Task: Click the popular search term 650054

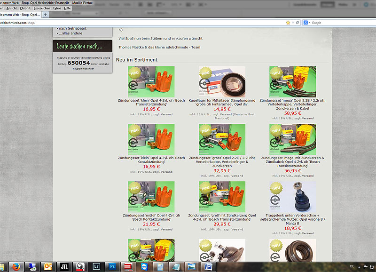Action: (x=78, y=63)
